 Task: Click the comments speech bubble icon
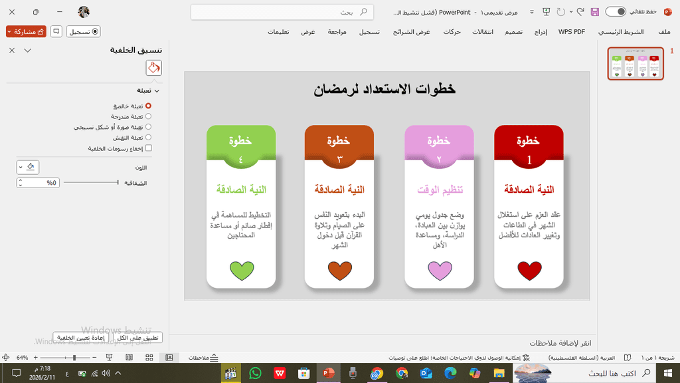click(56, 31)
